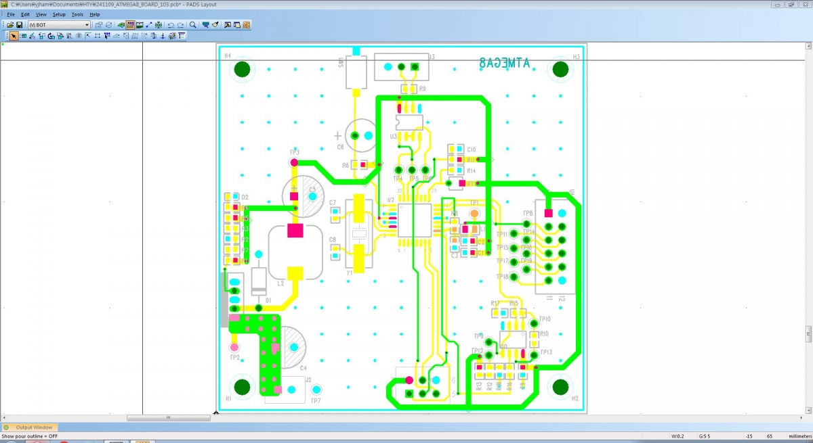Screen dimensions: 813x443
Task: Open the Tools menu
Action: 77,14
